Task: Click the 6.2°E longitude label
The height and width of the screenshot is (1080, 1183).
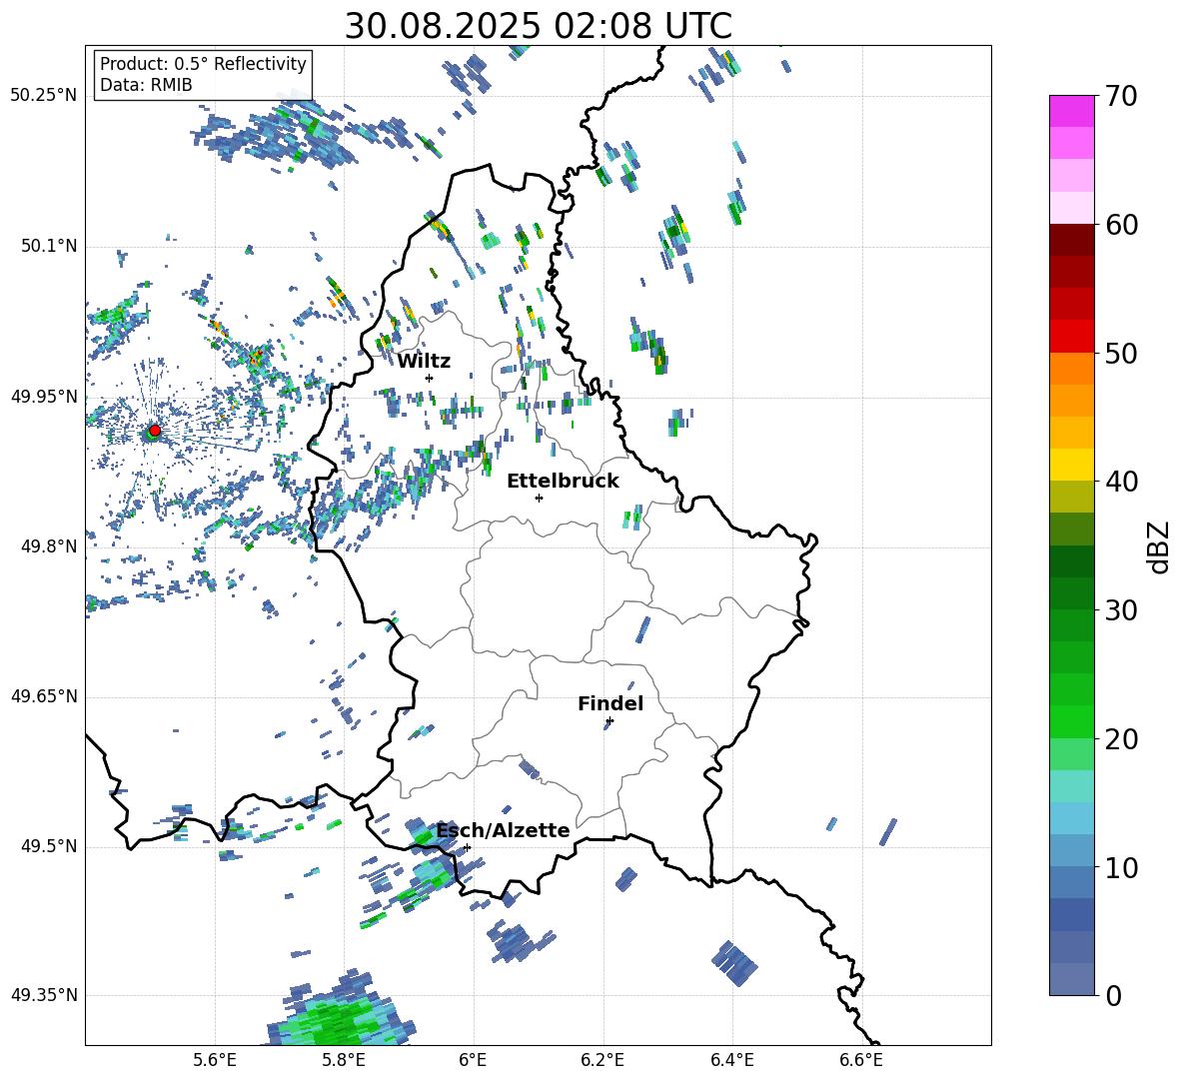Action: click(x=602, y=1060)
